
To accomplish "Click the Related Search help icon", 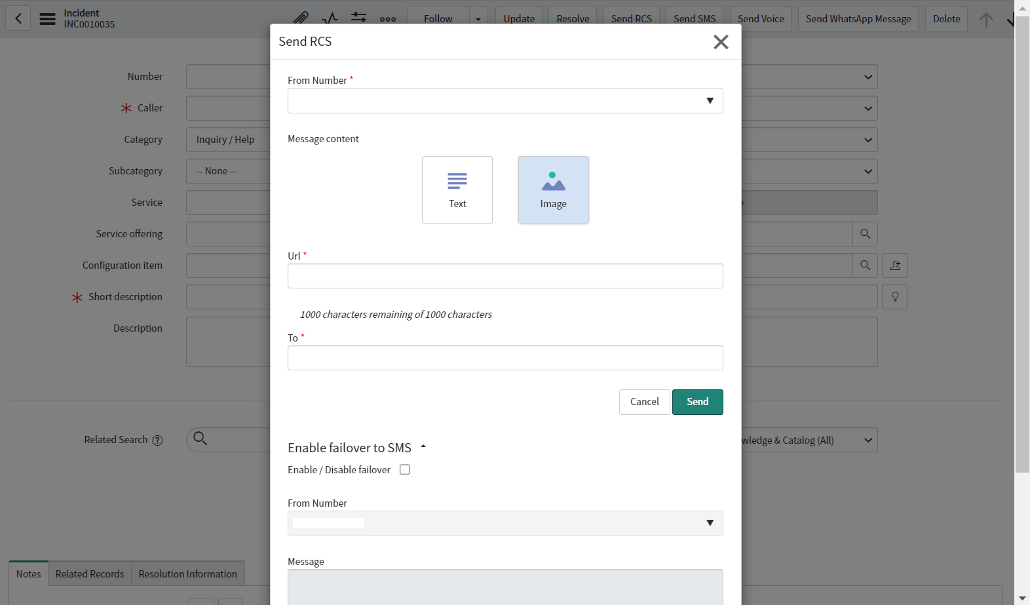I will point(157,440).
